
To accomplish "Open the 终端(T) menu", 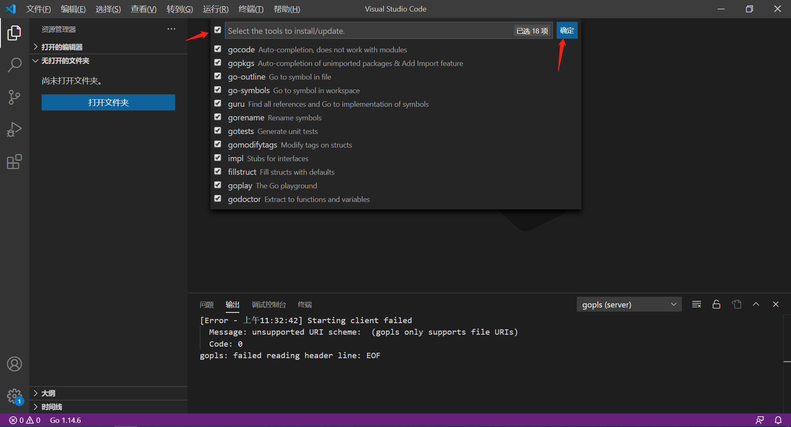I will click(x=251, y=9).
